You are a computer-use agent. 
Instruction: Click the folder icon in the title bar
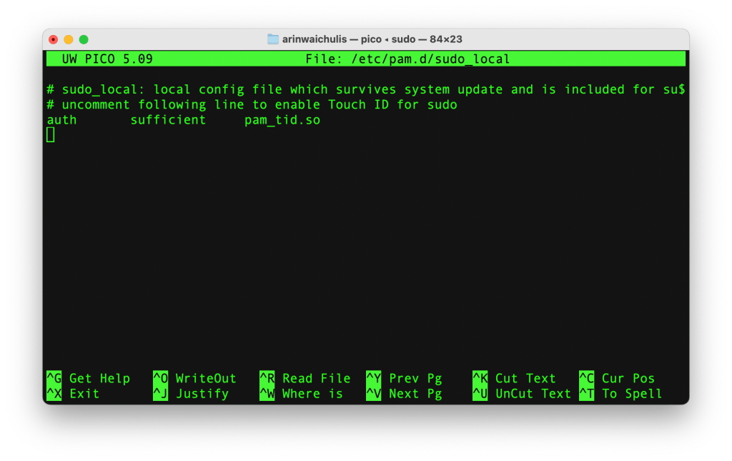coord(273,39)
